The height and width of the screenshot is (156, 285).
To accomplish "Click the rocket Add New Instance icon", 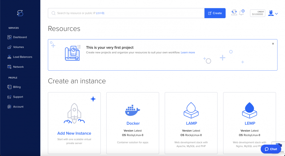I will pos(74,113).
